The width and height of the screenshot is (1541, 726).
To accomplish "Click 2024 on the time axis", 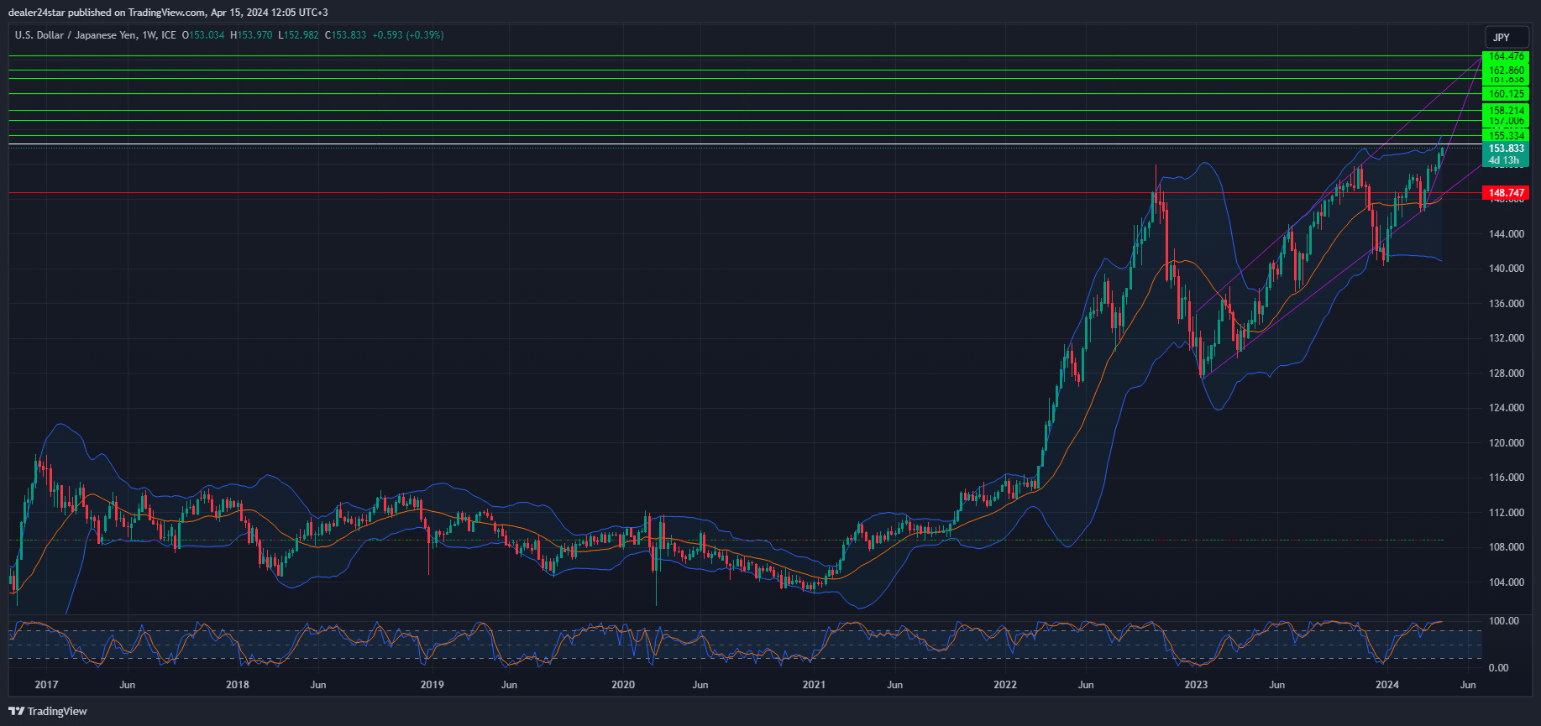I will (1387, 685).
